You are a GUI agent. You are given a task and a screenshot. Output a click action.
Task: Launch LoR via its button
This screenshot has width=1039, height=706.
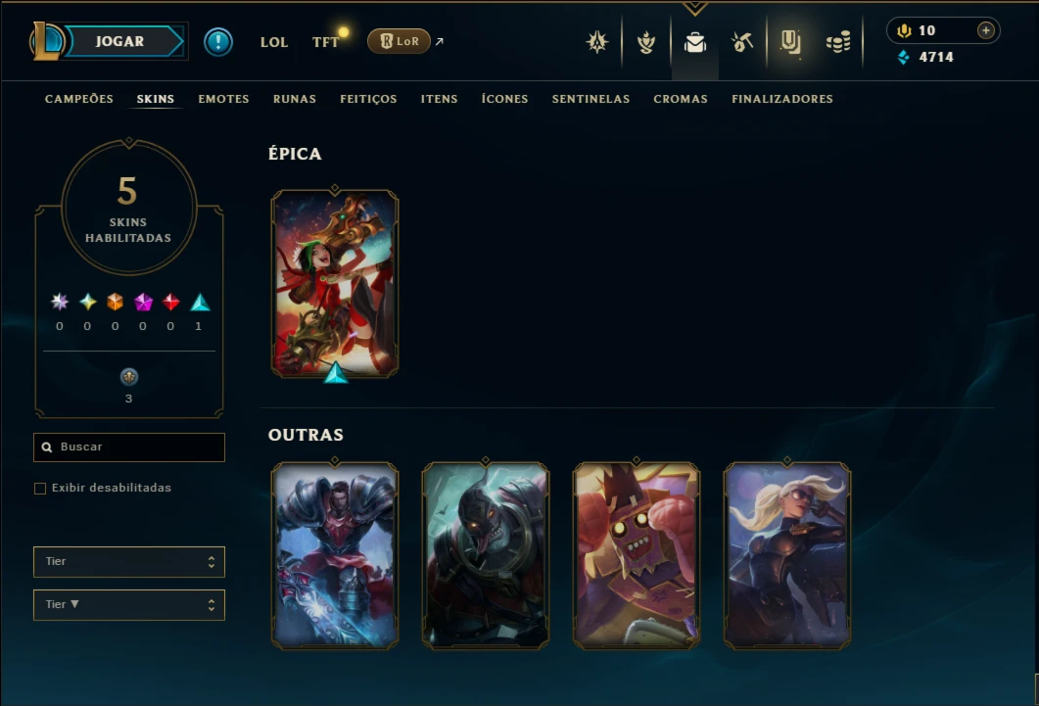[399, 41]
